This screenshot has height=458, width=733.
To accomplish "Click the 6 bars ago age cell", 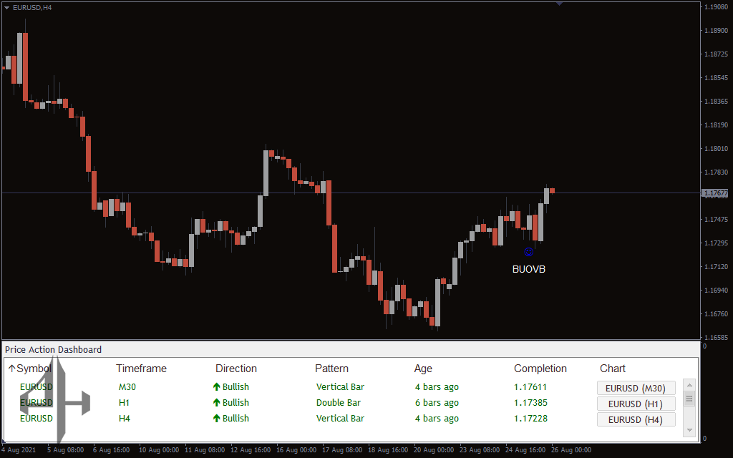I will 437,403.
